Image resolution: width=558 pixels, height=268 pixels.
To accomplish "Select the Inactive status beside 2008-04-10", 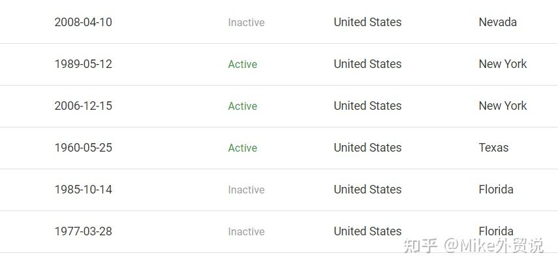I will click(246, 23).
